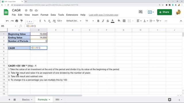Open Last edit was 2 minutes ago link
Viewport: 184px width, 103px height.
pyautogui.click(x=103, y=15)
